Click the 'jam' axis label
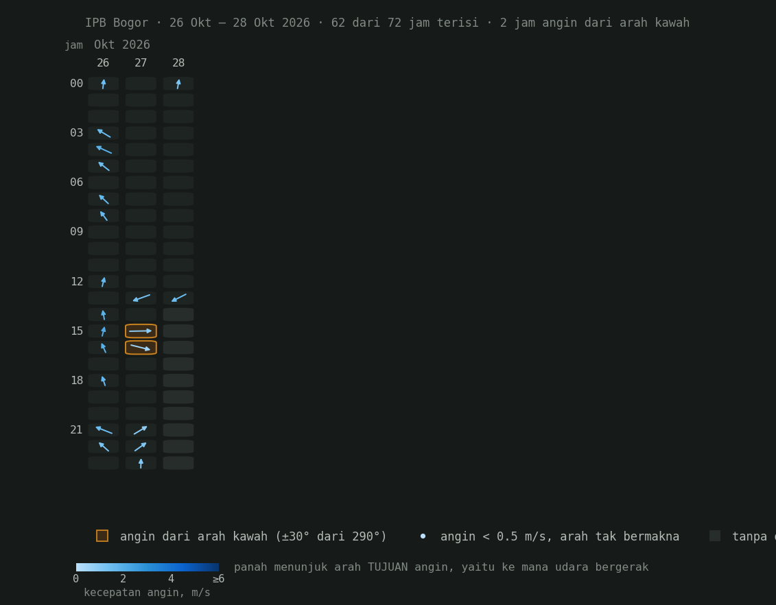776x605 pixels. coord(73,45)
